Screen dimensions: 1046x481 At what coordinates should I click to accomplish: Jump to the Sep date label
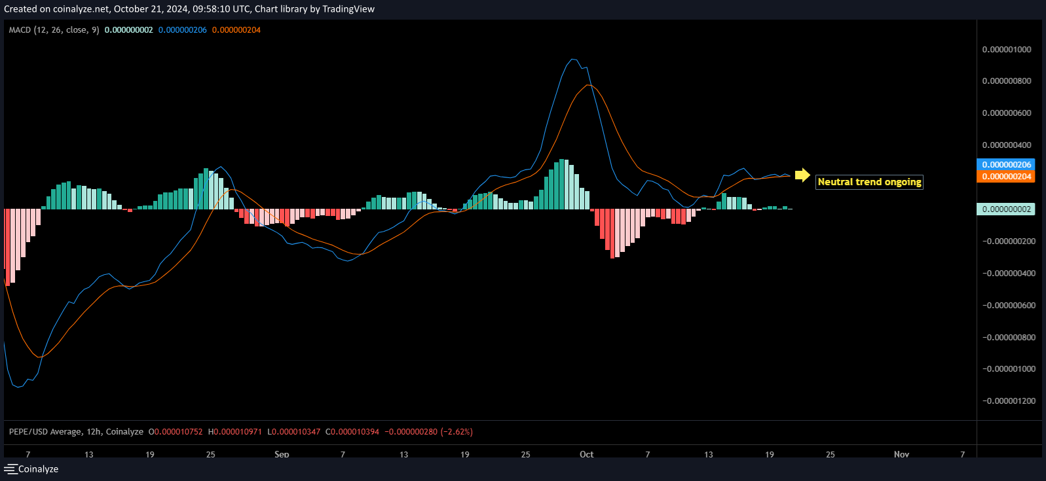coord(282,454)
